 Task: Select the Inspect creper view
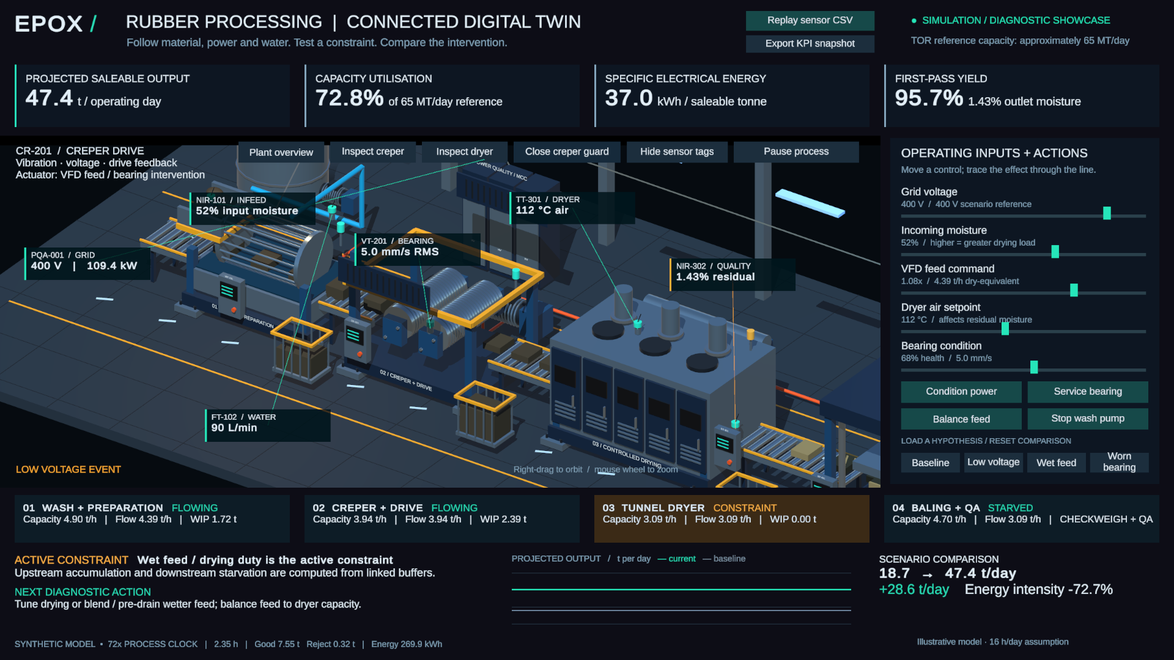372,152
